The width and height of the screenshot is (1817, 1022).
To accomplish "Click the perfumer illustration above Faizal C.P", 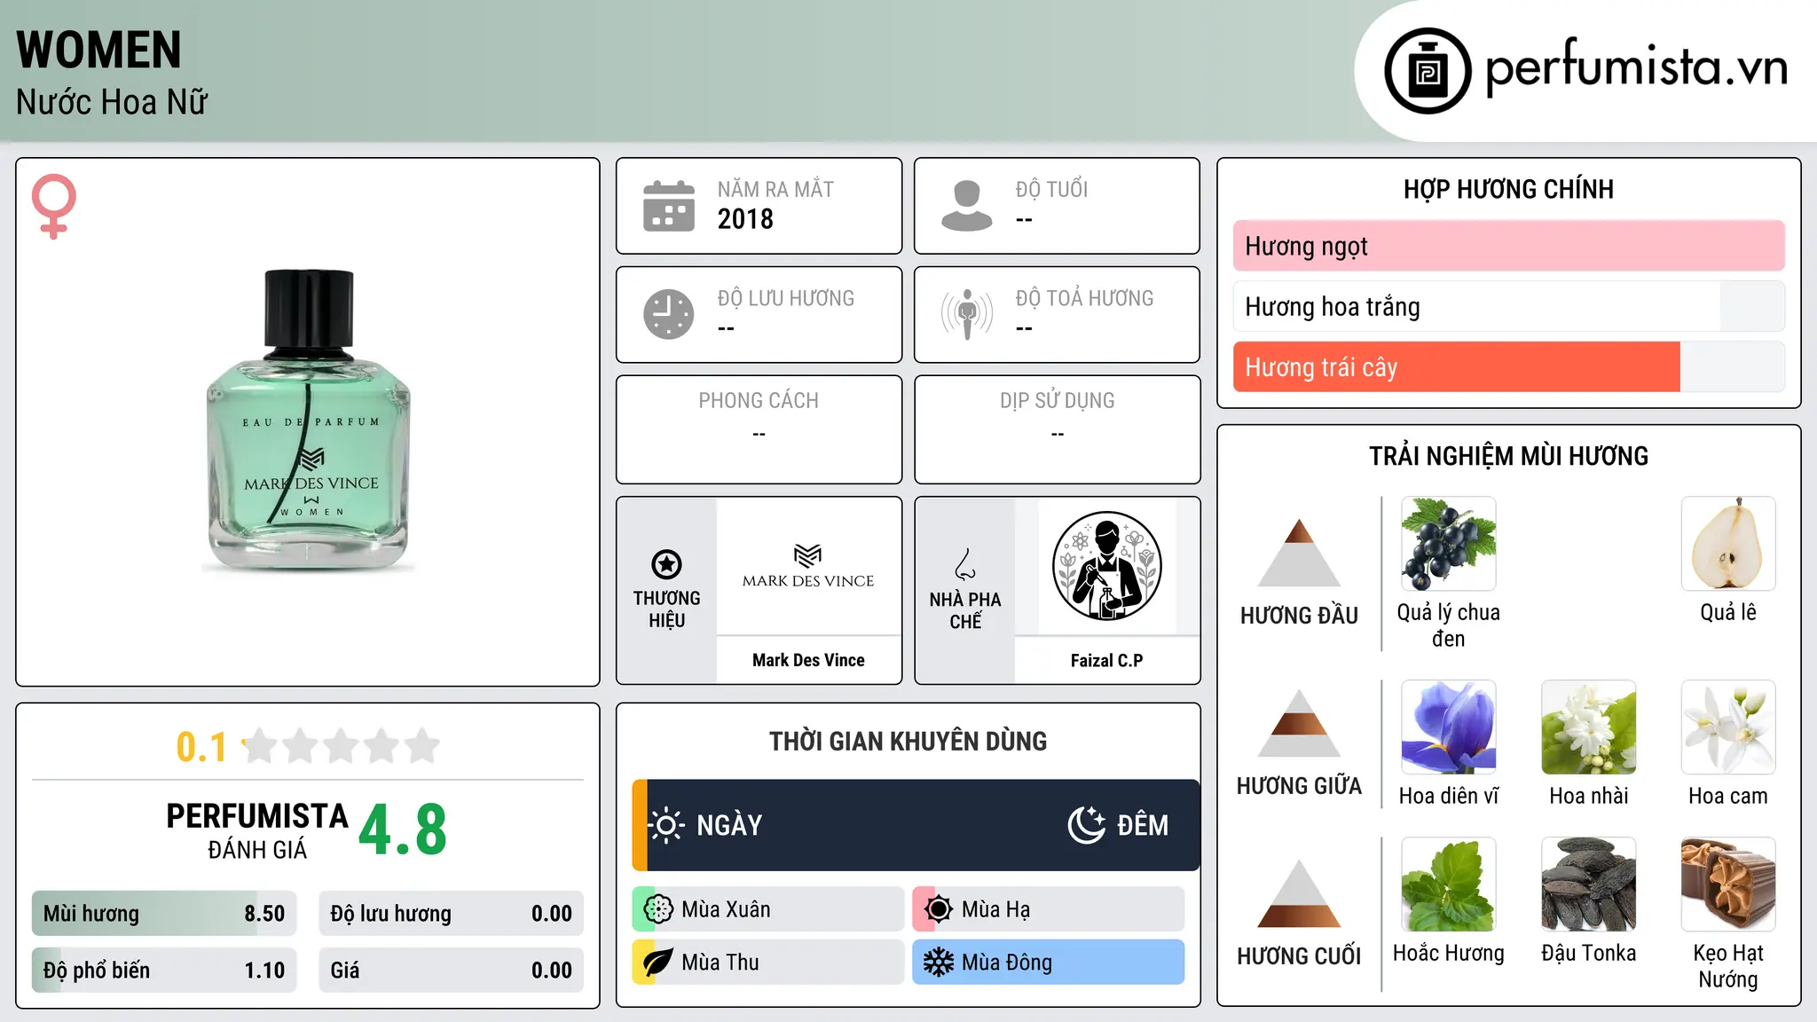I will [1106, 566].
